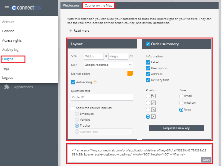
Task: Select the Tracker radio option
Action: (x=77, y=126)
